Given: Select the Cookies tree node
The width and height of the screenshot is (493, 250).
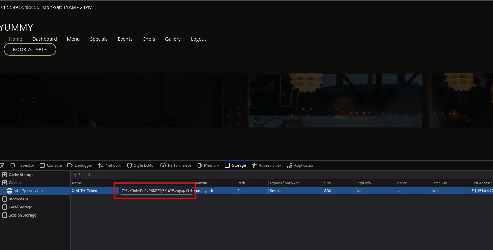Looking at the screenshot, I should click(x=13, y=183).
